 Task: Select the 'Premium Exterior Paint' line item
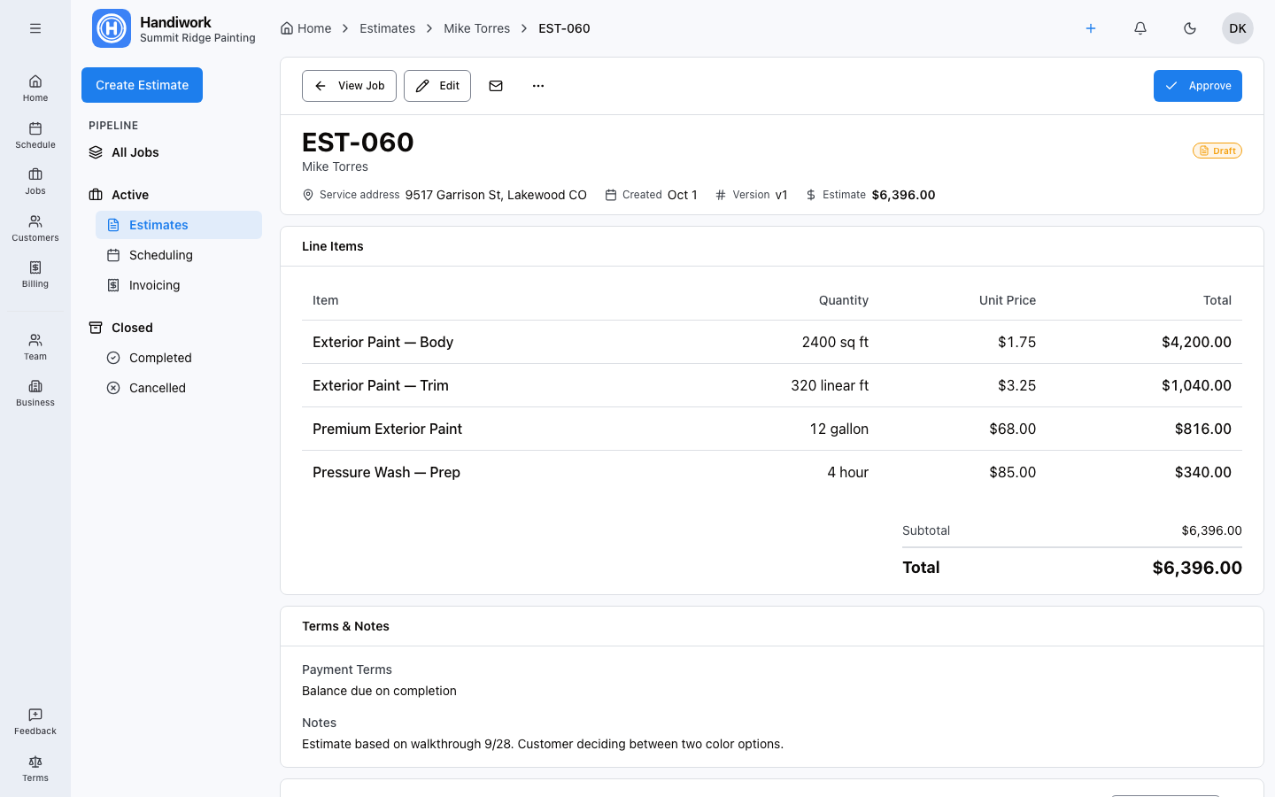772,429
